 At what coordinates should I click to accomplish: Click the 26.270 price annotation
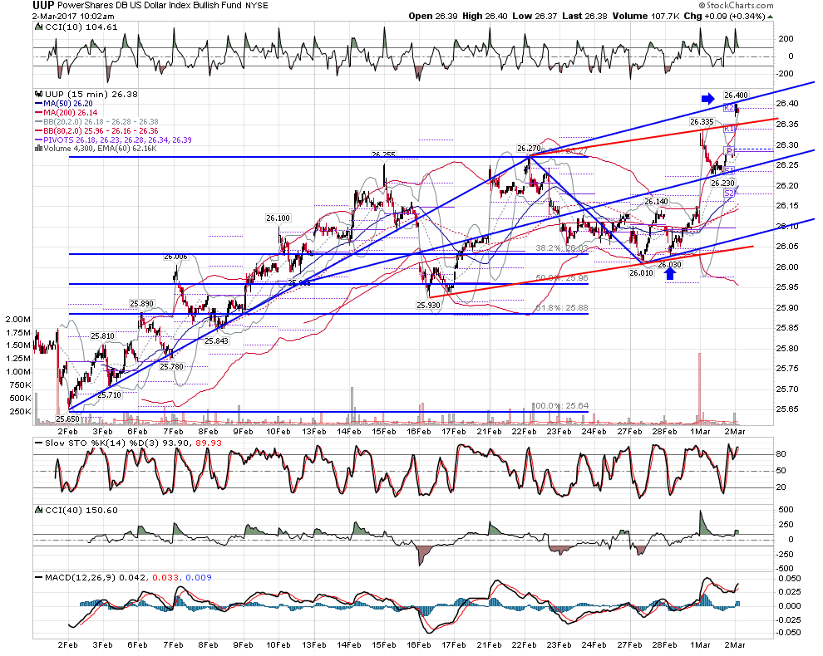point(529,149)
